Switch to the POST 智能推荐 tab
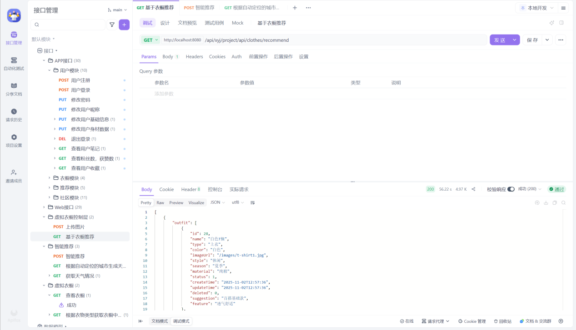 [x=199, y=8]
